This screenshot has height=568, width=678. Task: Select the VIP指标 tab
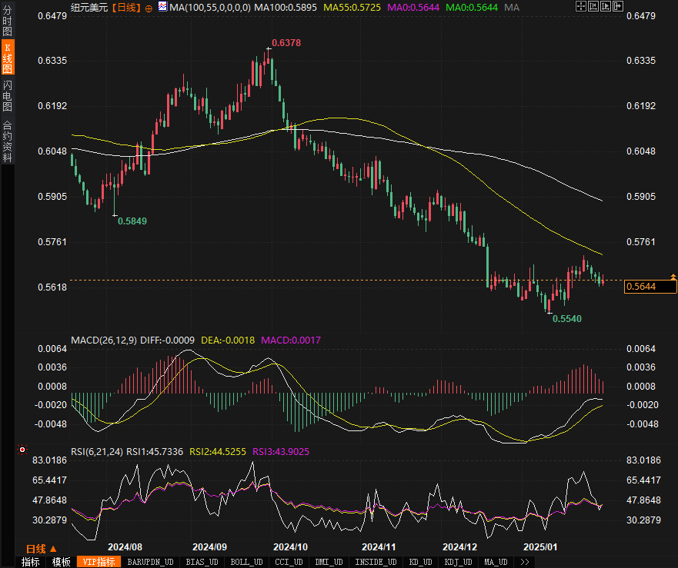coord(97,562)
